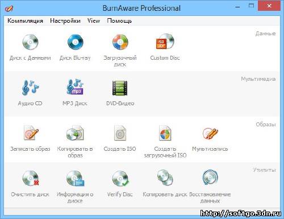Minimize the BurnAware Professional window
This screenshot has height=219, width=284.
tap(237, 7)
